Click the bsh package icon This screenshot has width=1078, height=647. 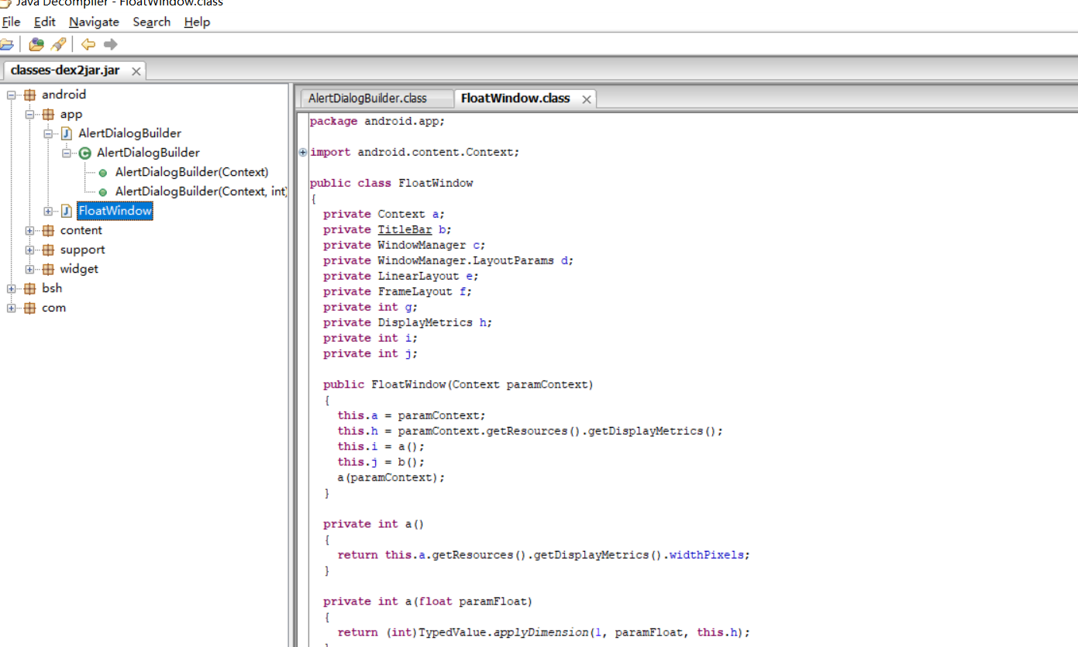coord(29,288)
